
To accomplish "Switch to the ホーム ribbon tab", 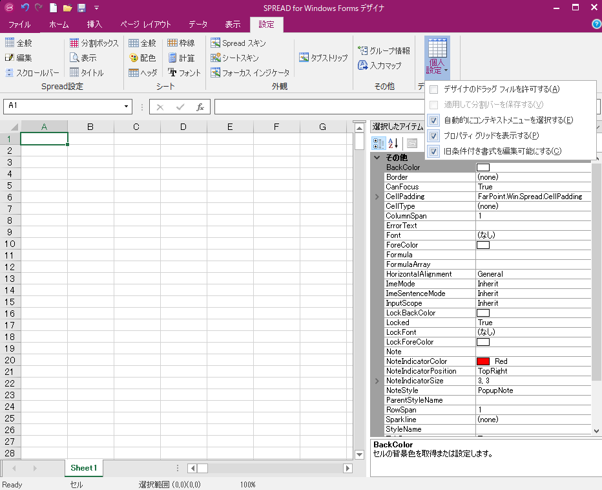I will click(59, 25).
